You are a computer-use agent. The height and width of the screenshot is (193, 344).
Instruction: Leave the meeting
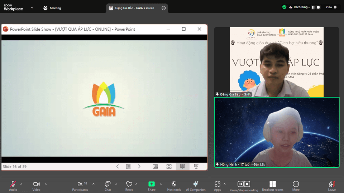coord(332,186)
